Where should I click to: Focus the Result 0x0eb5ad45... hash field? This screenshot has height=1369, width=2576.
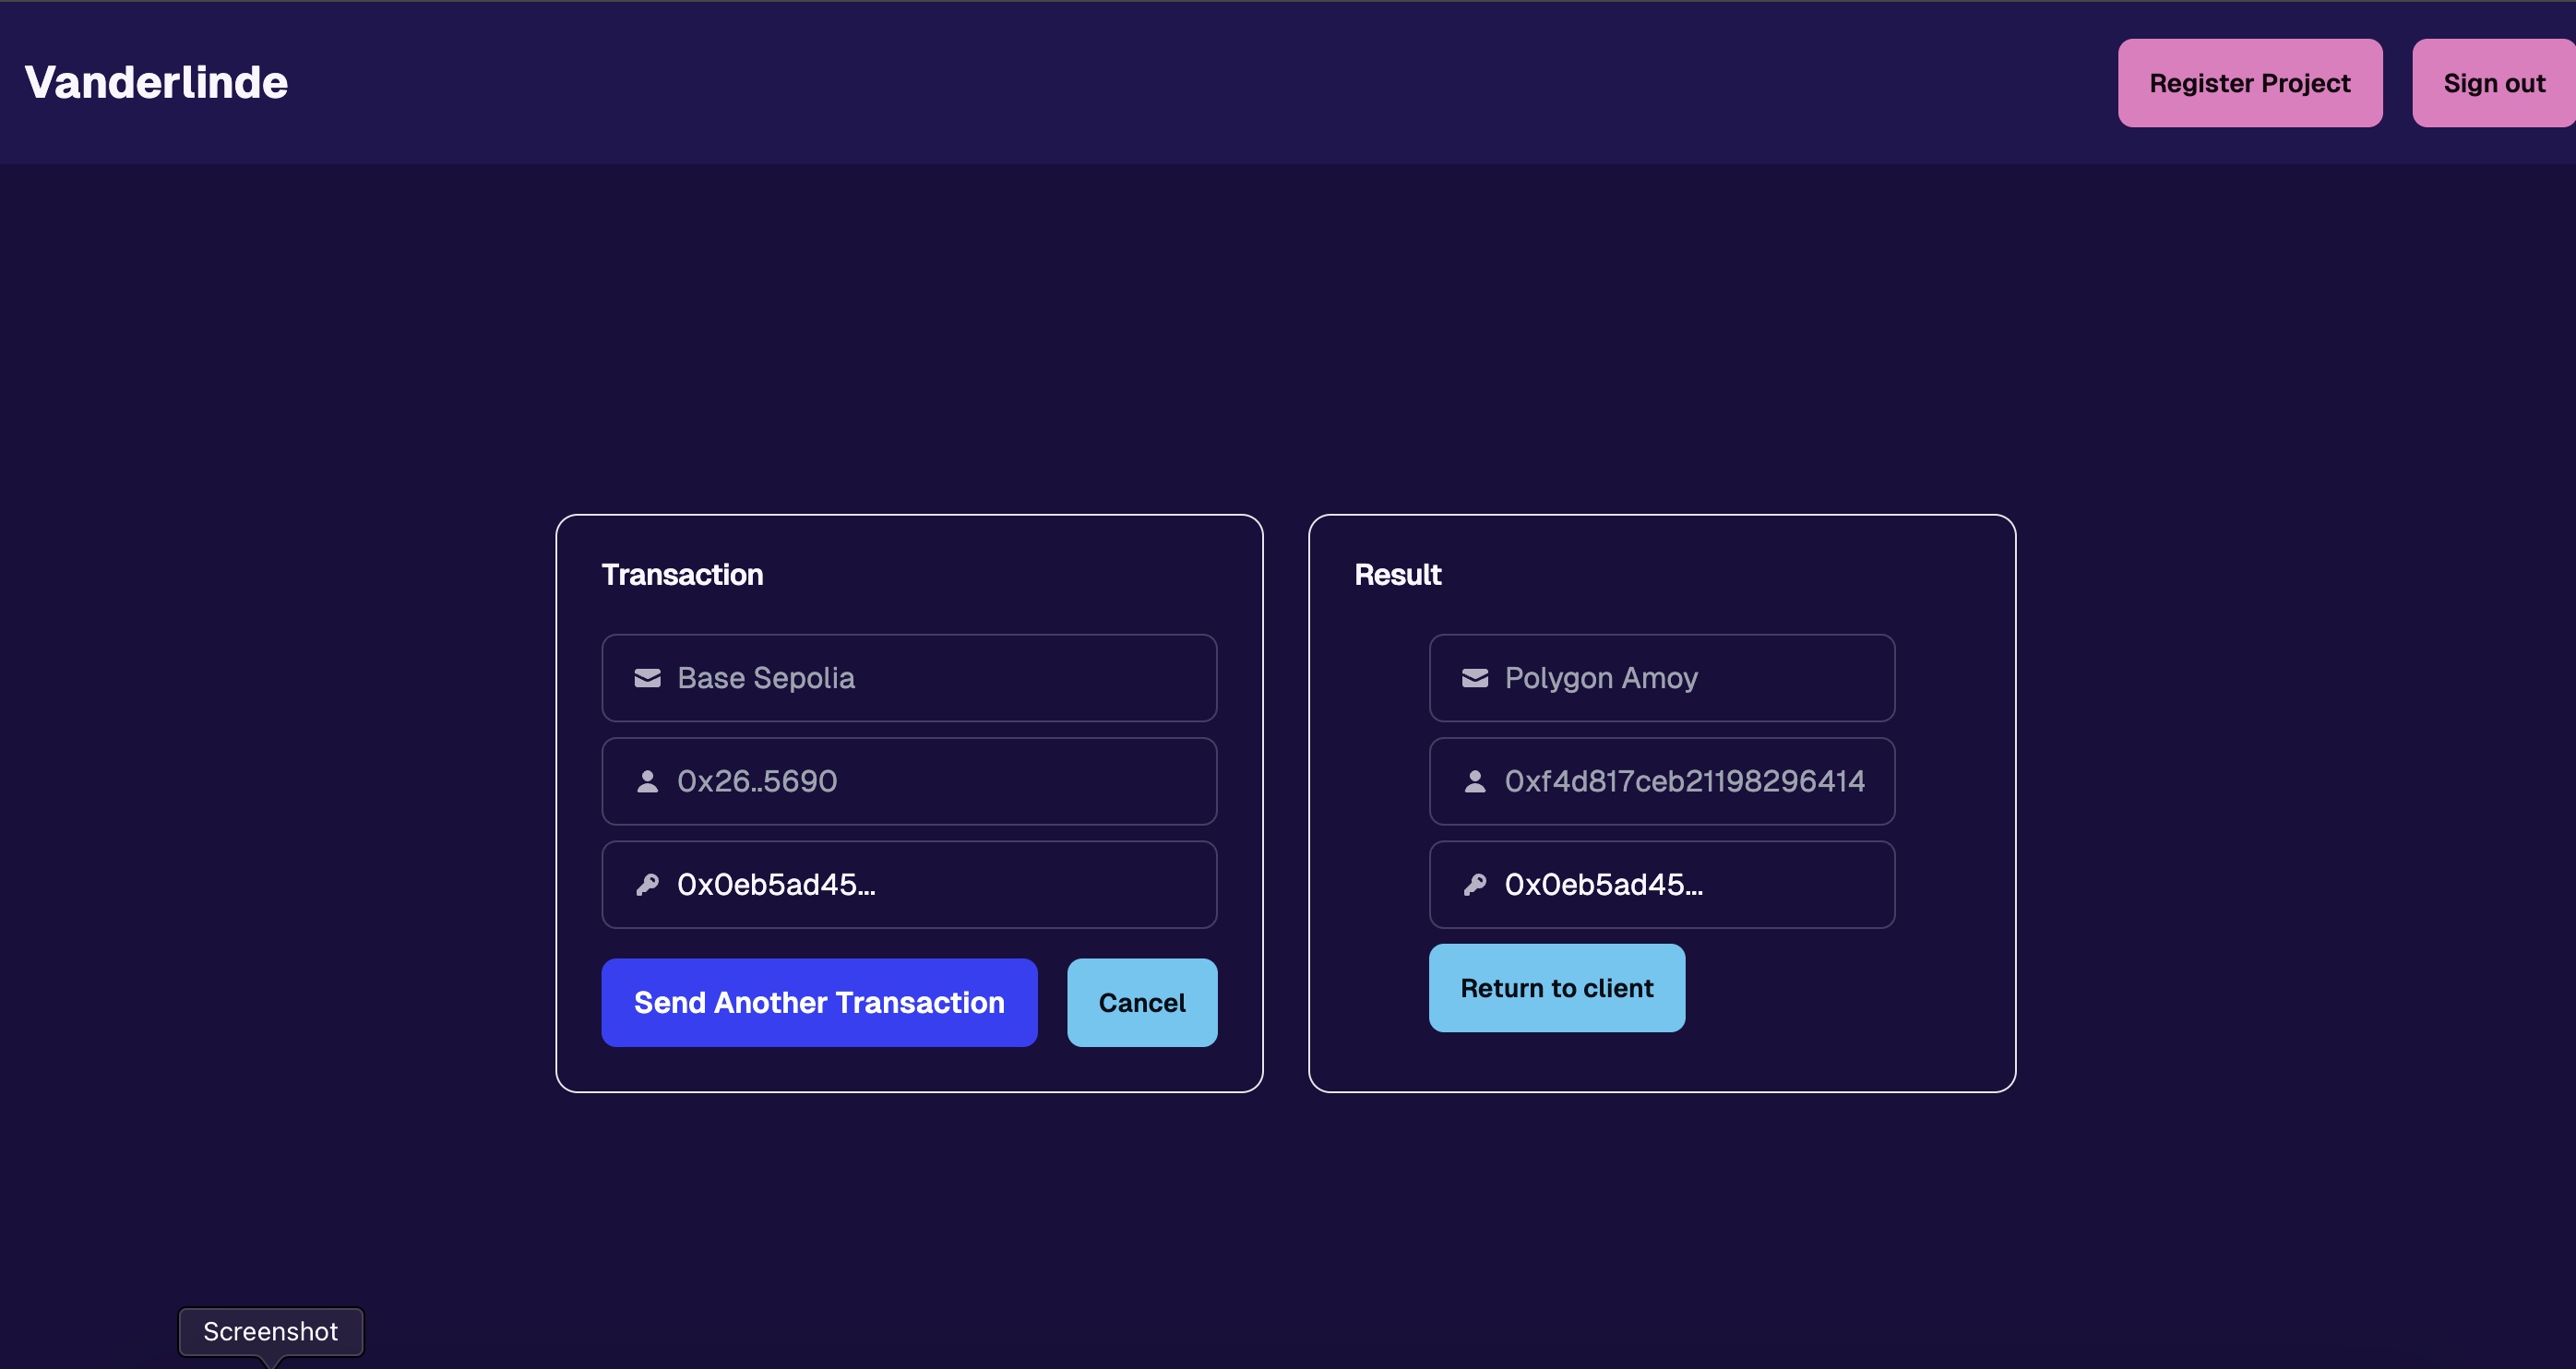pos(1661,884)
